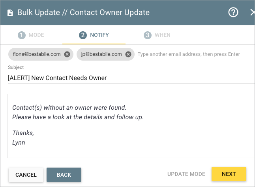The image size is (255, 187).
Task: Close the Bulk Update dialog
Action: [x=252, y=12]
